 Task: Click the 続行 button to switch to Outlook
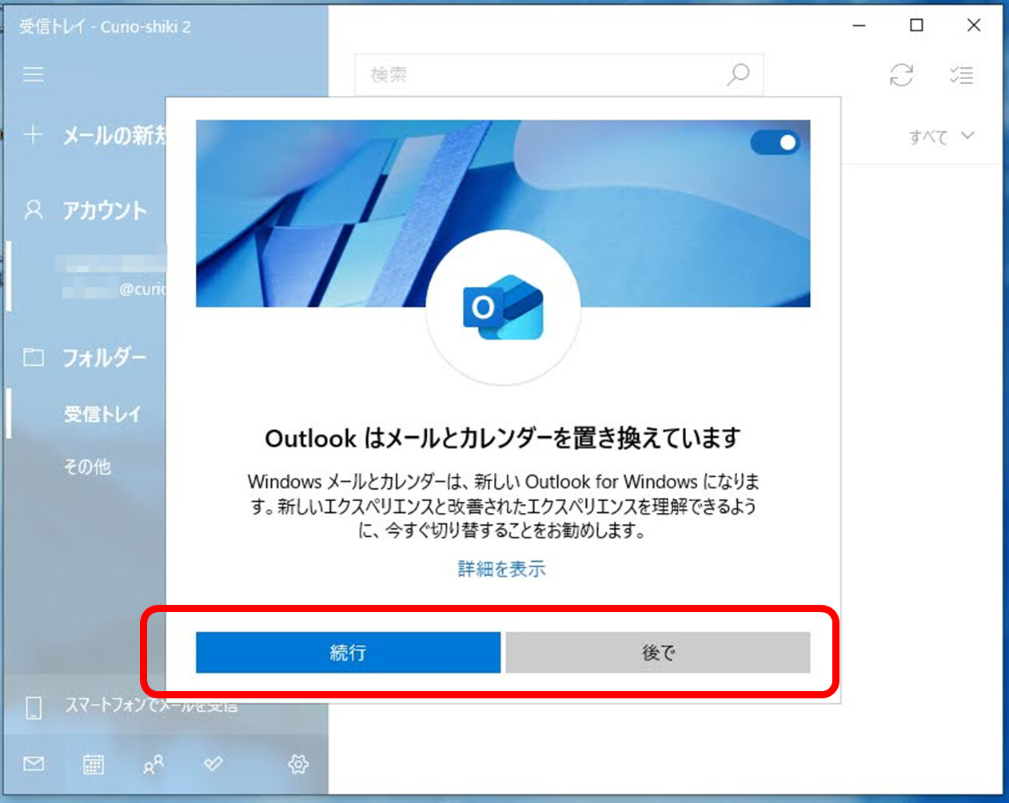(348, 652)
